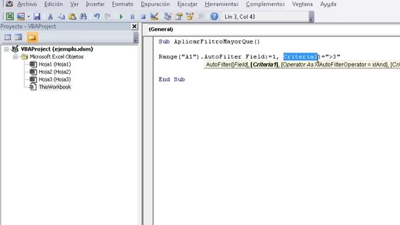
Task: Open the Formato menu
Action: tap(122, 4)
